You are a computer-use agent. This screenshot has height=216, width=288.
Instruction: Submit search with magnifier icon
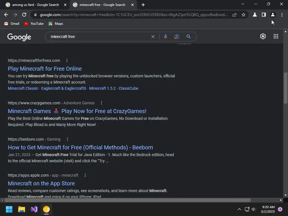[188, 37]
